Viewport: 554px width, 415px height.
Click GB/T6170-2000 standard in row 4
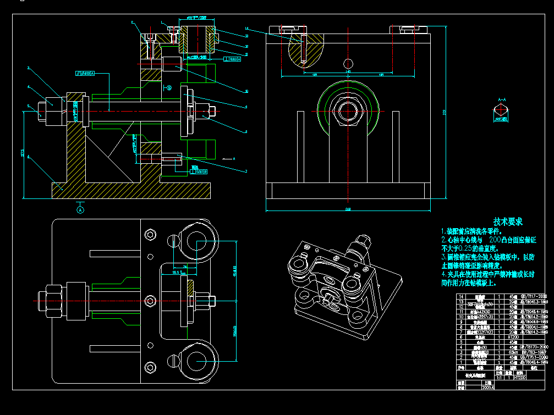click(x=534, y=347)
